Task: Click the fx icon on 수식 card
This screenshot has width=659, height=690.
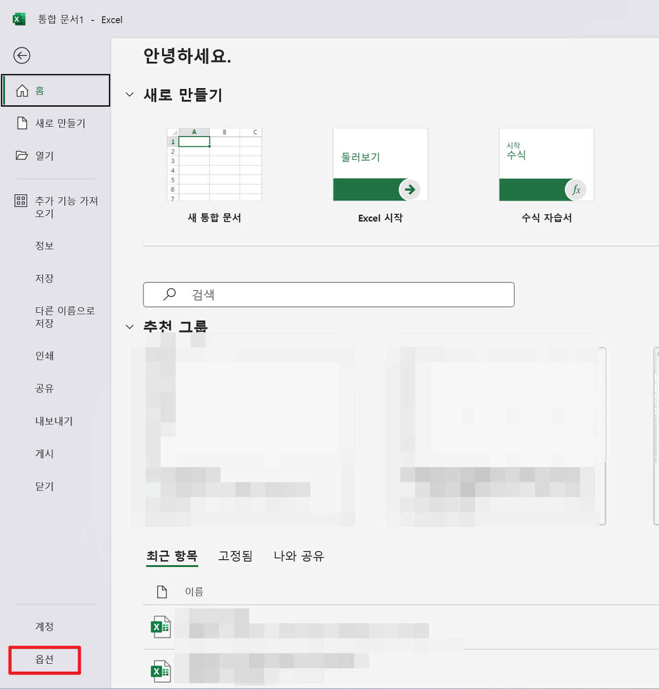Action: (576, 190)
